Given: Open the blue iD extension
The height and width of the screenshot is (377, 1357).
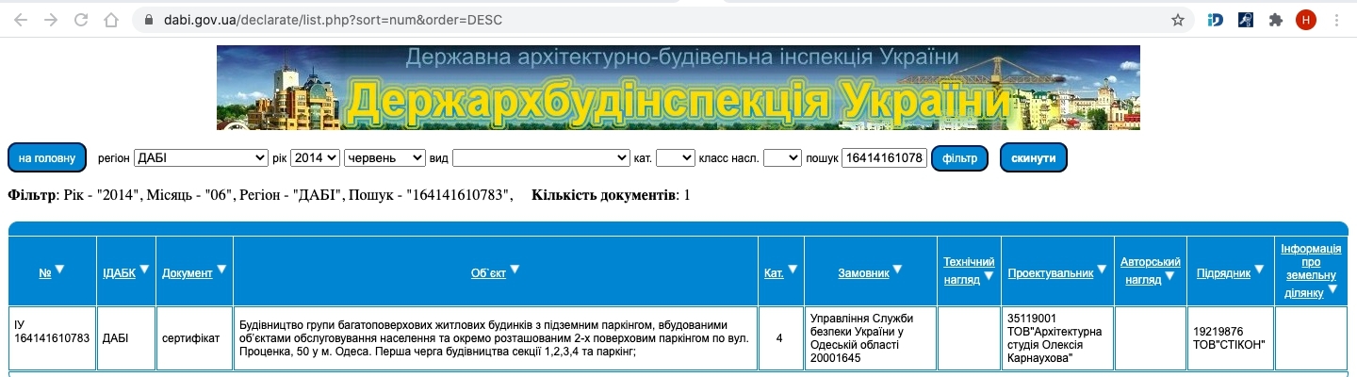Looking at the screenshot, I should coord(1216,19).
